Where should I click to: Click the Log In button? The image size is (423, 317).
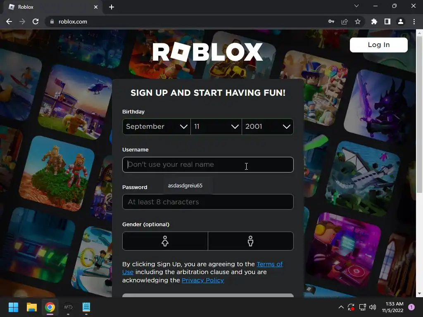pyautogui.click(x=378, y=45)
